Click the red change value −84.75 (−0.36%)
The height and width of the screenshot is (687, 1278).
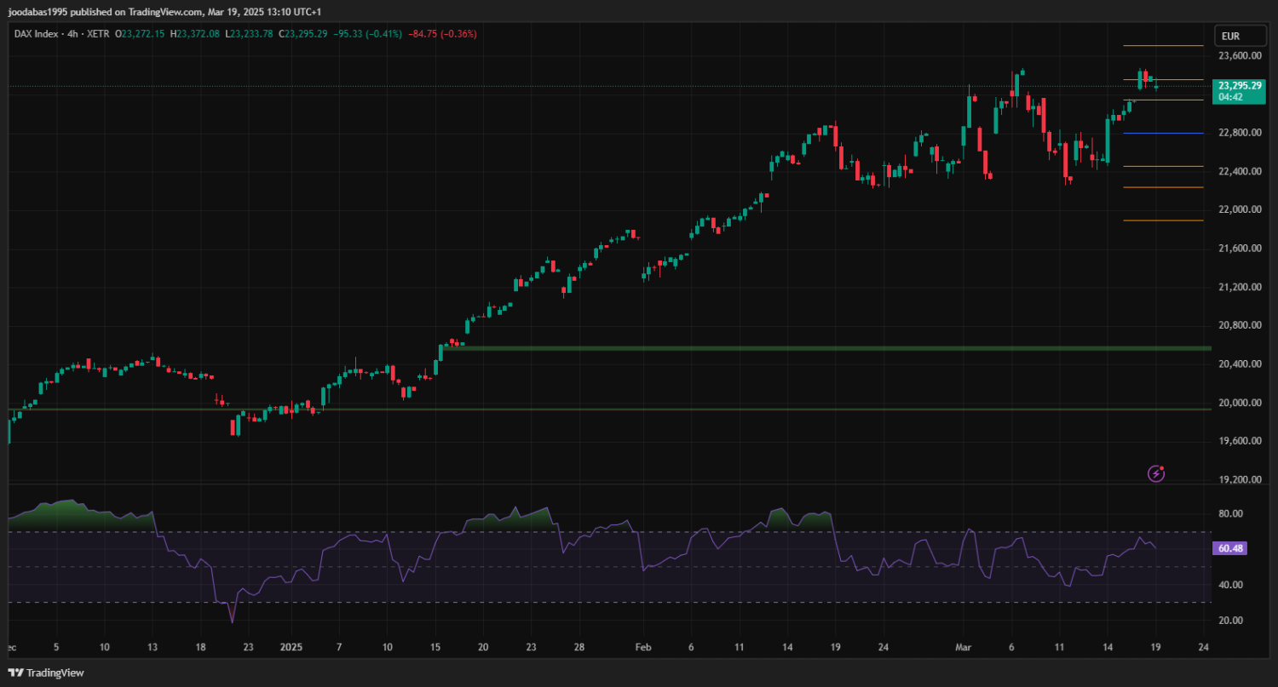click(x=442, y=34)
